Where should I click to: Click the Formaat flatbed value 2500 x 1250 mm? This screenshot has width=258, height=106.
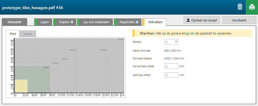pyautogui.click(x=174, y=58)
